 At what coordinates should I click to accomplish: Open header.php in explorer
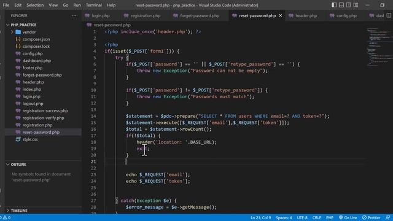33,82
